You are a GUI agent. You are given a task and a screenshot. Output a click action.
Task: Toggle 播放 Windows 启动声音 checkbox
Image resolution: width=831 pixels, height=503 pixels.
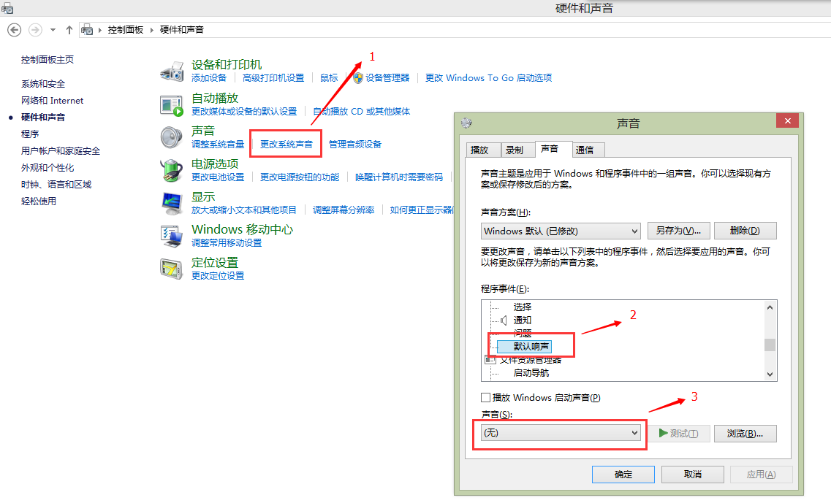click(x=485, y=397)
